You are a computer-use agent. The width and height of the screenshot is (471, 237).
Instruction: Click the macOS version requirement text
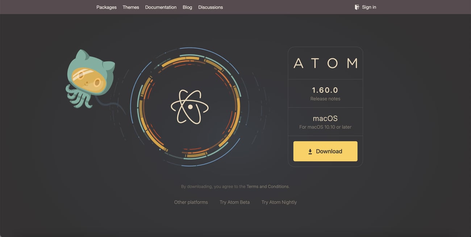click(325, 126)
